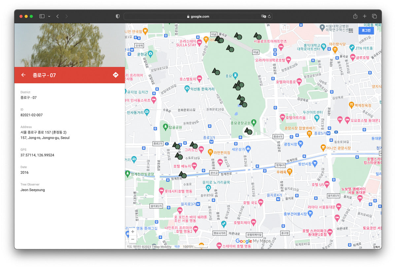Click the blue 로그인 button
The width and height of the screenshot is (396, 268).
[366, 30]
